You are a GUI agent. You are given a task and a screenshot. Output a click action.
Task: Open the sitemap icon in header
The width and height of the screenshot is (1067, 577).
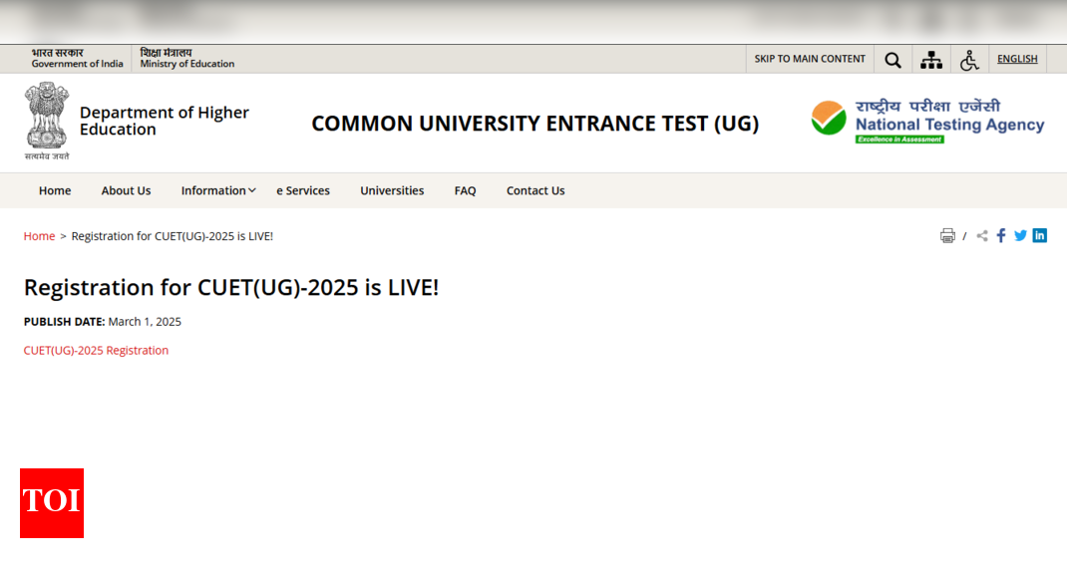coord(931,59)
